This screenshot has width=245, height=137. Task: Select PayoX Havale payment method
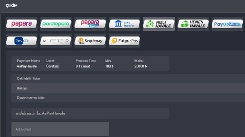(227, 24)
